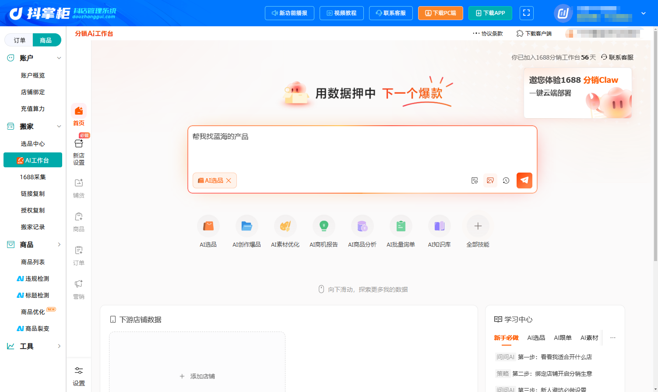Open 选品中心 in the sidebar
658x392 pixels.
(33, 144)
